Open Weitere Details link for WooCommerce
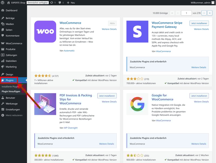The width and height of the screenshot is (216, 163). pyautogui.click(x=109, y=29)
